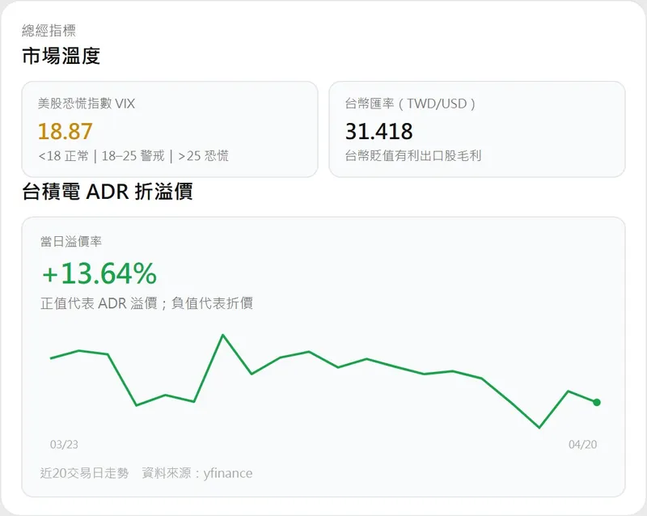Viewport: 647px width, 516px height.
Task: Click the 台幣貶值有利出口股毛利 note
Action: (x=413, y=155)
